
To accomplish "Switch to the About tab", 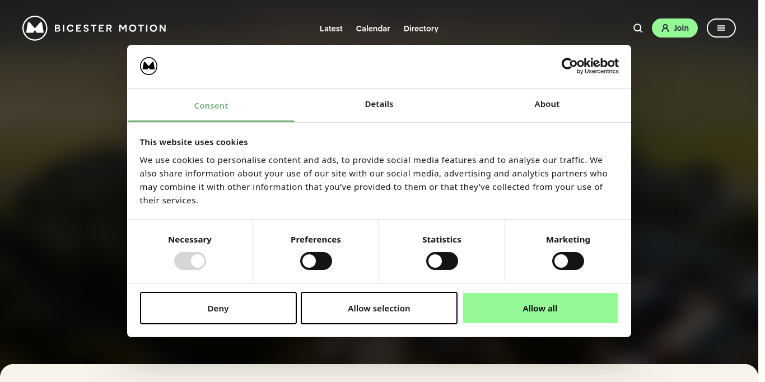I will pos(547,104).
